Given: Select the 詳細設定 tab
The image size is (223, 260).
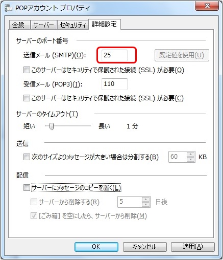Looking at the screenshot, I should click(x=105, y=24).
